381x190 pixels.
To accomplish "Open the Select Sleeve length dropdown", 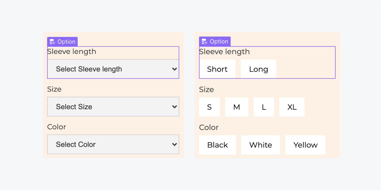I will (x=113, y=69).
